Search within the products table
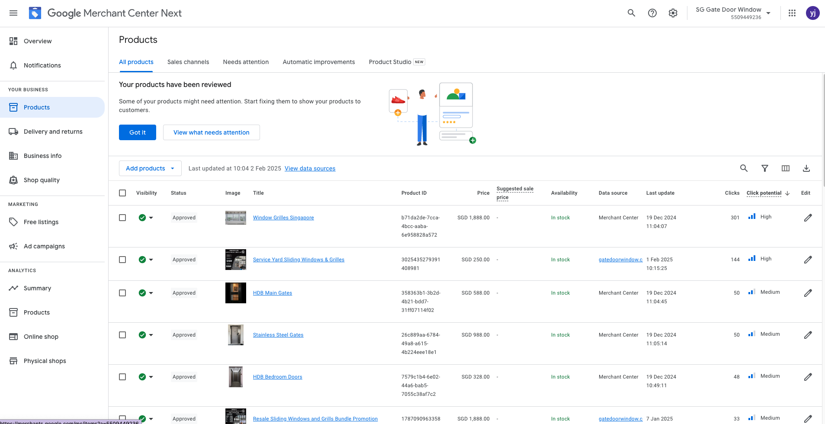The height and width of the screenshot is (424, 825). tap(744, 168)
